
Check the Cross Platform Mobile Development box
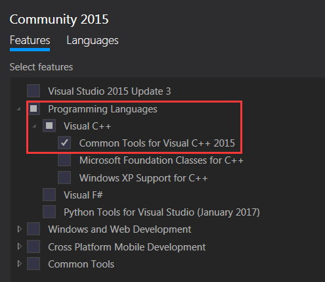click(33, 247)
